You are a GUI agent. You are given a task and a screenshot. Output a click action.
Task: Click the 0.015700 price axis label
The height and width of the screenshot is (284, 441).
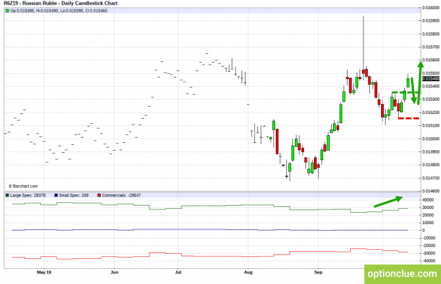(x=430, y=47)
